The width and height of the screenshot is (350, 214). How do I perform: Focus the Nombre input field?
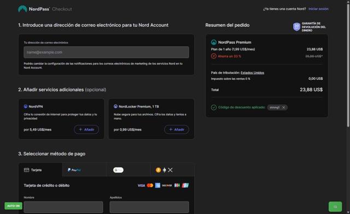tap(63, 207)
